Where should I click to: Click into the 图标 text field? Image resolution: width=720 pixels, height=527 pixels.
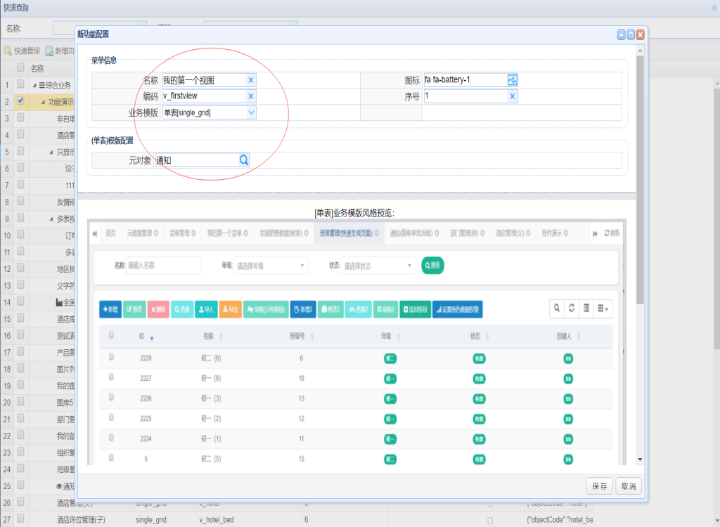pos(464,80)
